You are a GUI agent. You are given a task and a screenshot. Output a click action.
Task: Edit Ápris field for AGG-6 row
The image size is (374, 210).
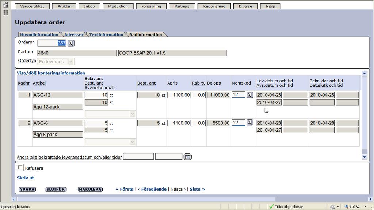pyautogui.click(x=179, y=123)
